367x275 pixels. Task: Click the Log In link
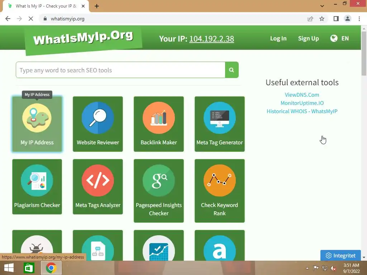(x=278, y=38)
